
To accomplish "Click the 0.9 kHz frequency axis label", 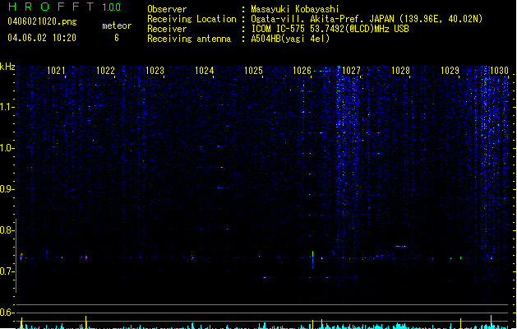I will pyautogui.click(x=7, y=189).
